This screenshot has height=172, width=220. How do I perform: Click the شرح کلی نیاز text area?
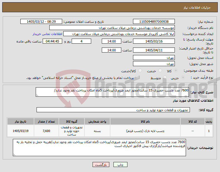[x=112, y=92]
